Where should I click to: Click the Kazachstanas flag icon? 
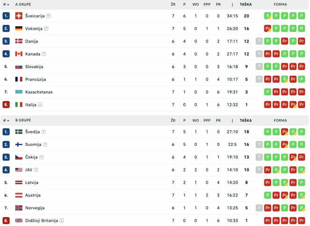point(19,92)
